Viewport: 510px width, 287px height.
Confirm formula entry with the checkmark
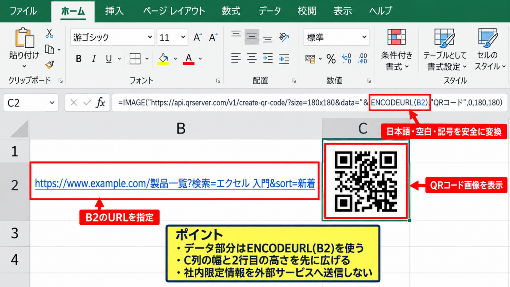[x=87, y=103]
